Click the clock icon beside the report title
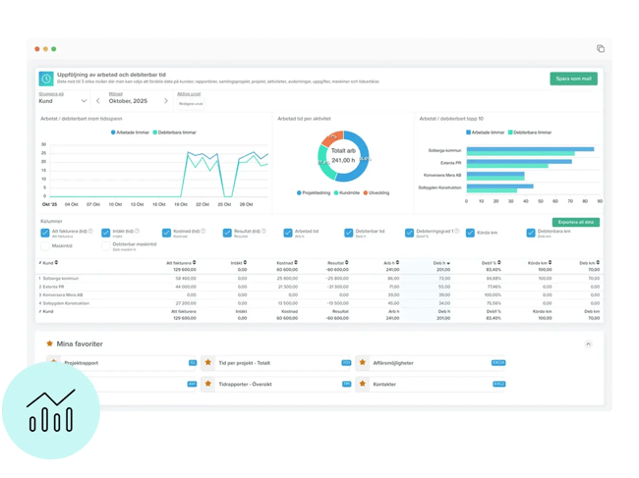The height and width of the screenshot is (478, 639). [x=46, y=78]
